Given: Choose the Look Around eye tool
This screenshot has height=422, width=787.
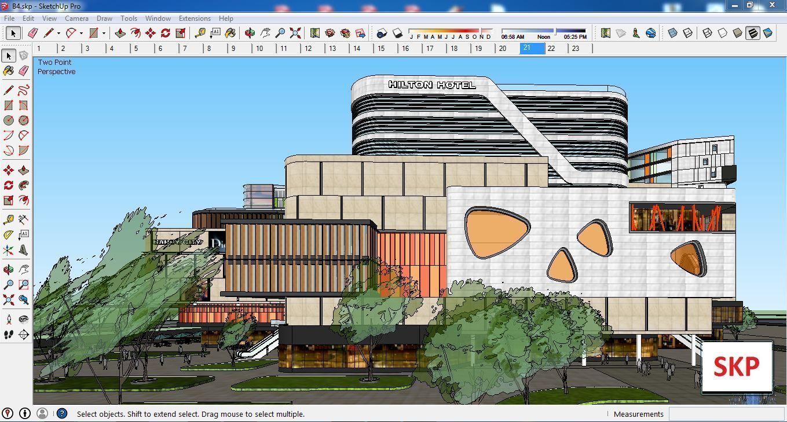Looking at the screenshot, I should [x=23, y=320].
